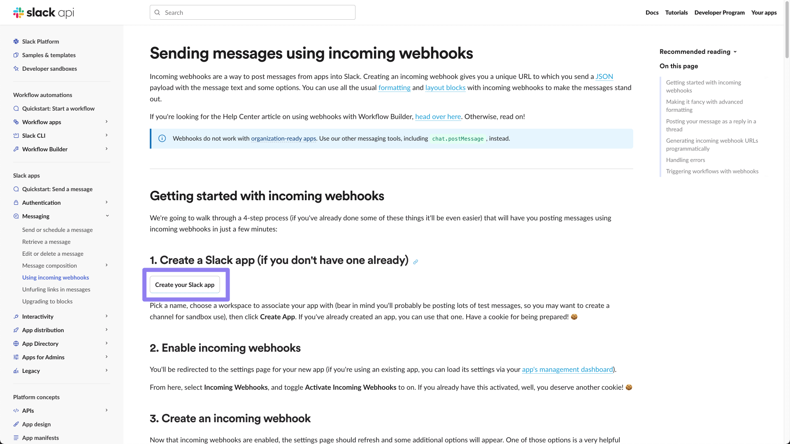Click the Create your Slack app button
Image resolution: width=790 pixels, height=444 pixels.
pos(184,284)
